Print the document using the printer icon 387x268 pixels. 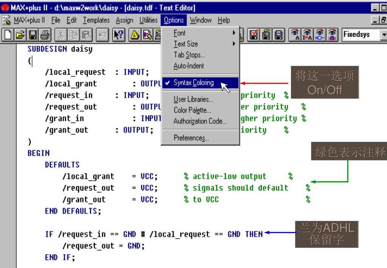pos(45,34)
